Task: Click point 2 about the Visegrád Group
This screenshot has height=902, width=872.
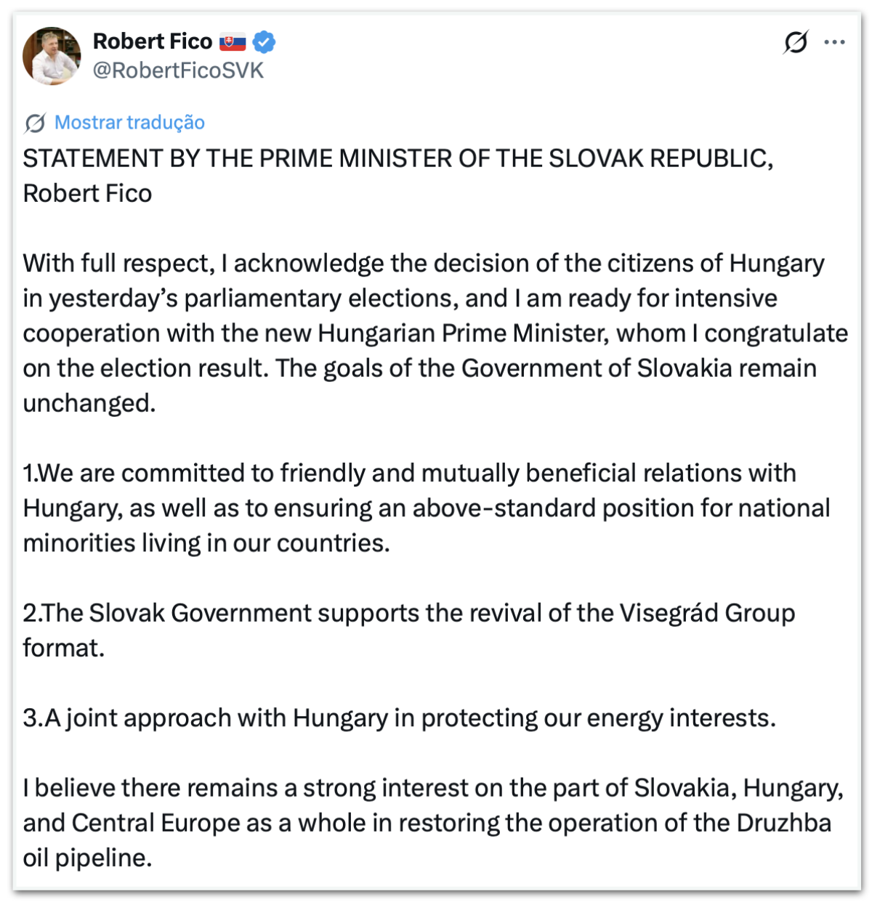Action: click(x=408, y=613)
